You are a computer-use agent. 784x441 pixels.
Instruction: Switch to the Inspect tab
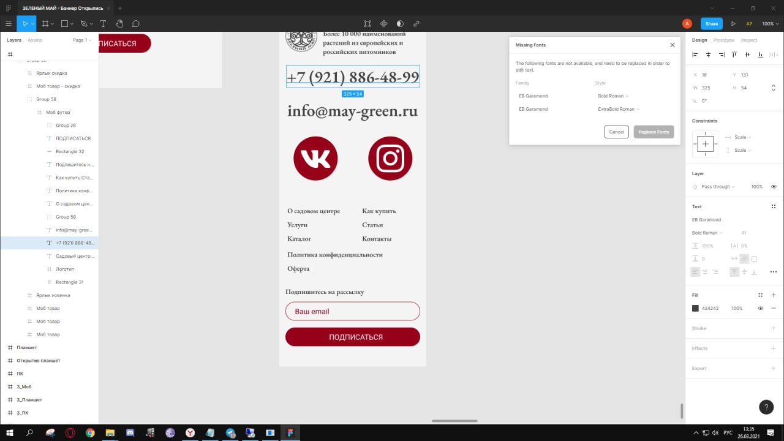[749, 40]
